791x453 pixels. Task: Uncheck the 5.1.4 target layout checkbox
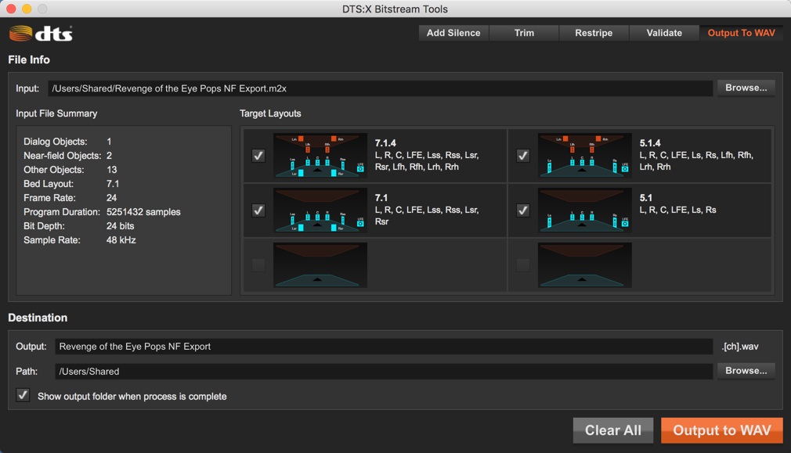pos(523,156)
